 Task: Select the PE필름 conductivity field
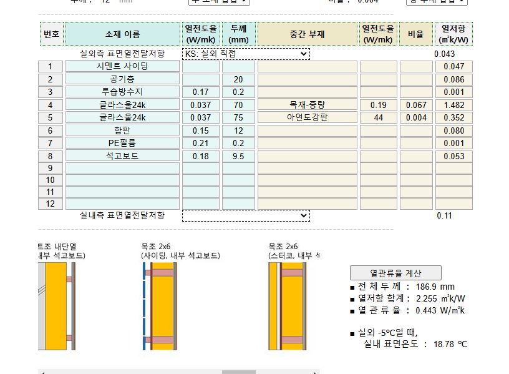coord(200,144)
